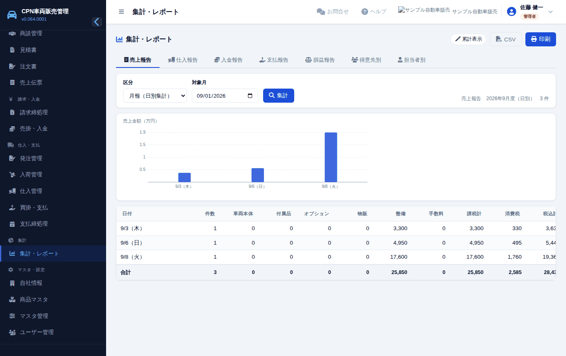Collapse the sidebar with the chevron button

pyautogui.click(x=97, y=22)
